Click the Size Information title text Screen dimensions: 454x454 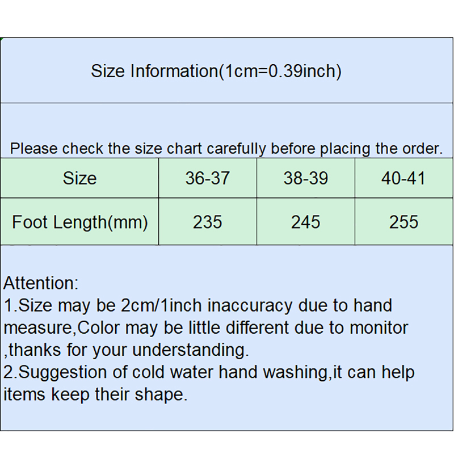pyautogui.click(x=216, y=72)
